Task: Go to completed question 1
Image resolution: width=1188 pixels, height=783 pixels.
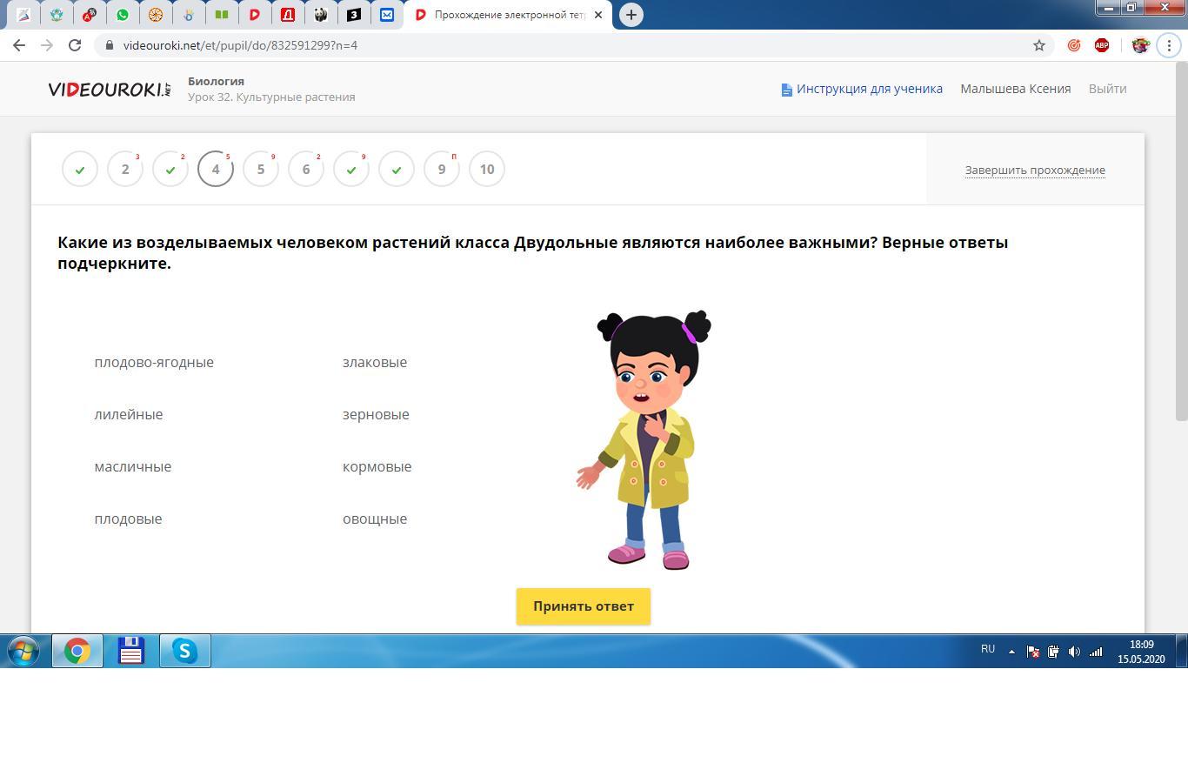Action: tap(80, 169)
